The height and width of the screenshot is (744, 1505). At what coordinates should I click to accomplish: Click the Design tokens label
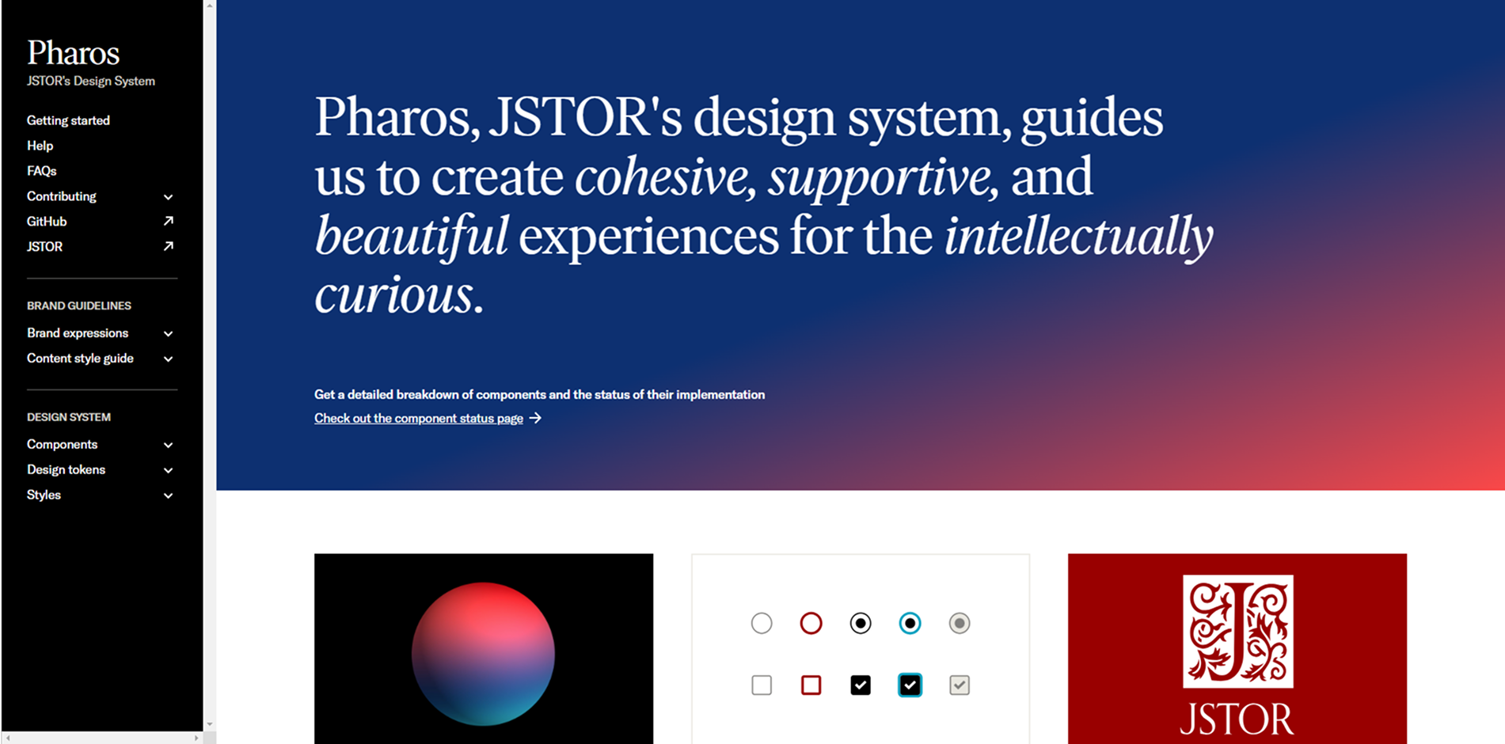point(66,470)
